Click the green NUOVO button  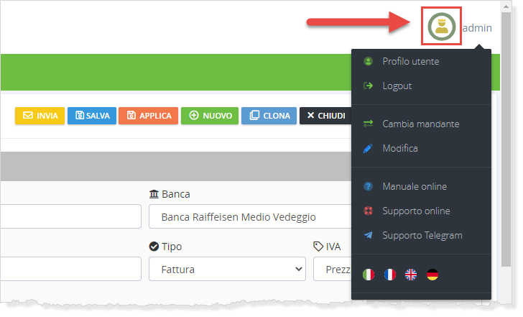pos(210,116)
